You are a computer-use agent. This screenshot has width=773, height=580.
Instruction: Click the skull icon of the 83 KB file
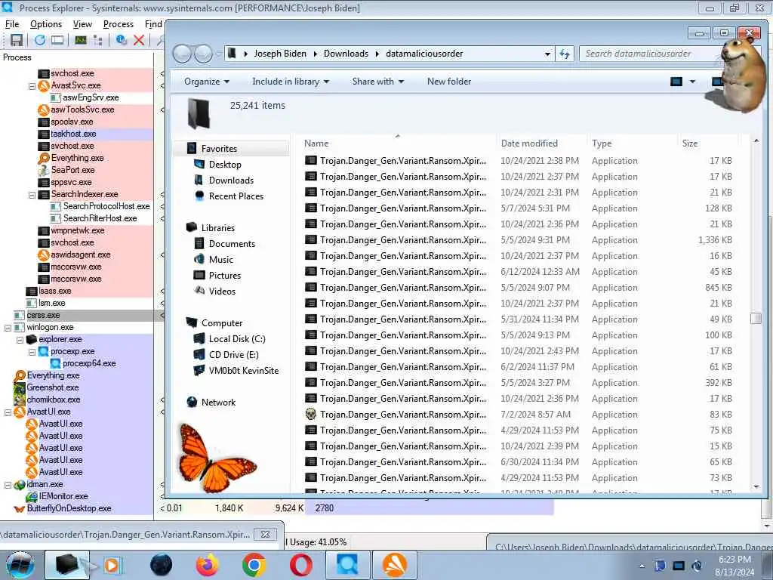pos(310,415)
